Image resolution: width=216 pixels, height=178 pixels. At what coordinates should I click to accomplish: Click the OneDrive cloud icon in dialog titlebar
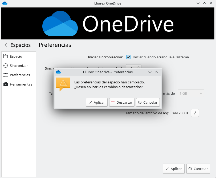click(x=58, y=72)
